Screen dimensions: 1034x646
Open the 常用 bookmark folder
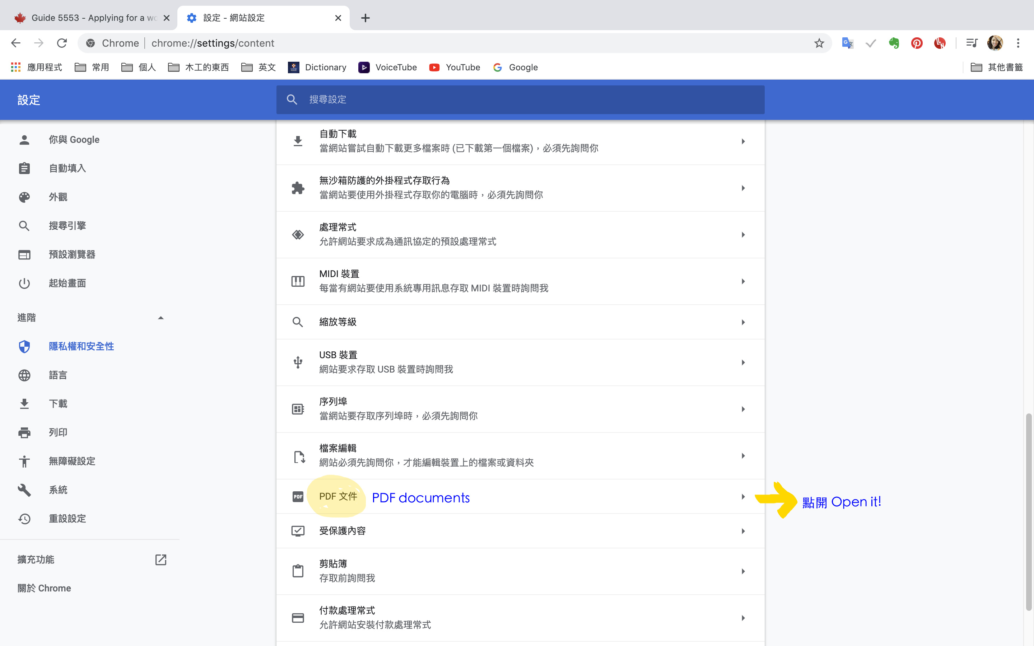click(x=92, y=67)
